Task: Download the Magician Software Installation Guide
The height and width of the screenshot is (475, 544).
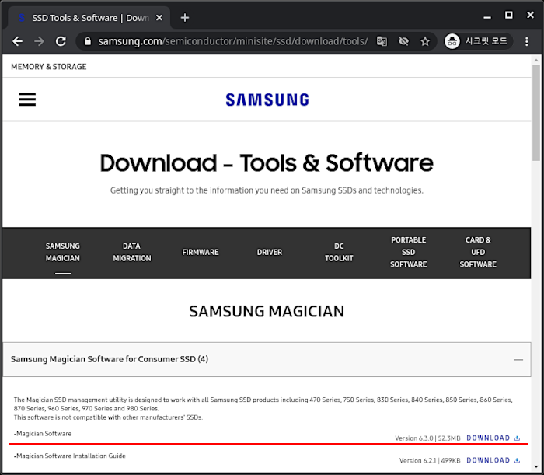Action: click(x=488, y=460)
